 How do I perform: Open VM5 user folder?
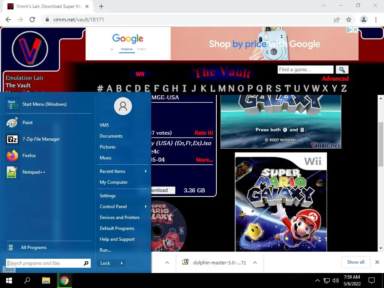point(104,125)
